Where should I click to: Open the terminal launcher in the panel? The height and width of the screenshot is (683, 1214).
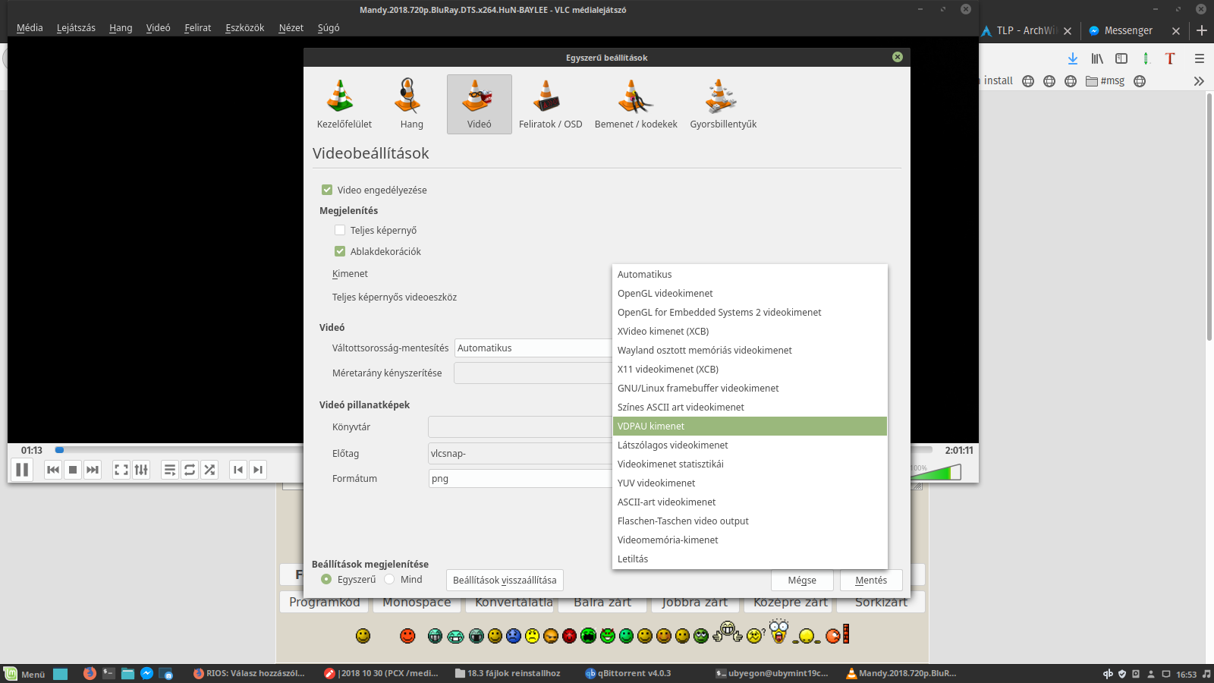coord(109,673)
